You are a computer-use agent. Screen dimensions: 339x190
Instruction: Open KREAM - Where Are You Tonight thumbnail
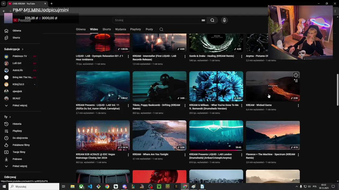click(x=159, y=135)
